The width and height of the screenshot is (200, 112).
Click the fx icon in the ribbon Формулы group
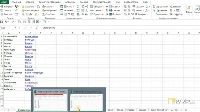click(147, 10)
